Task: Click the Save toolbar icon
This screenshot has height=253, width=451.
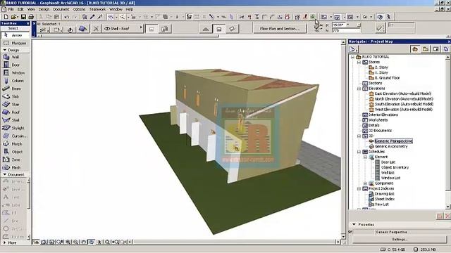Action: (x=23, y=17)
